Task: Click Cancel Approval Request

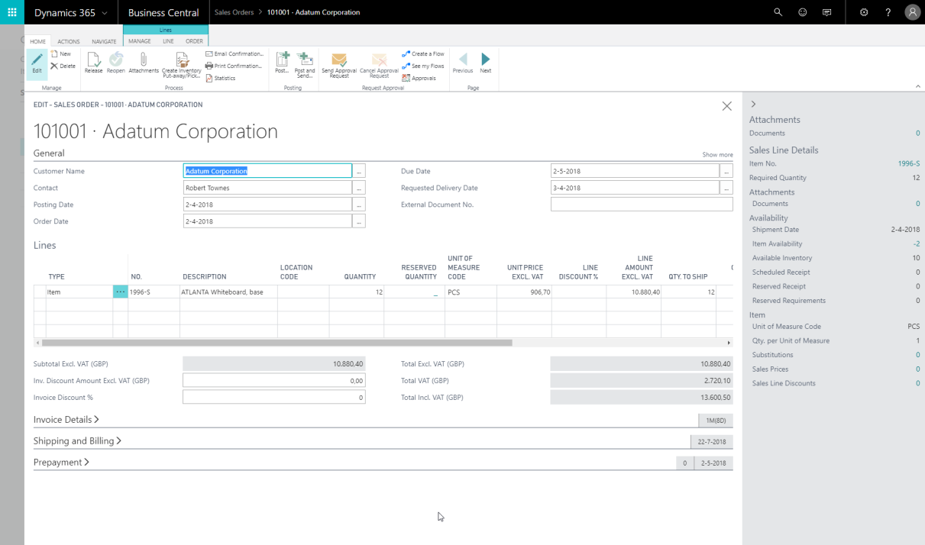Action: point(379,66)
